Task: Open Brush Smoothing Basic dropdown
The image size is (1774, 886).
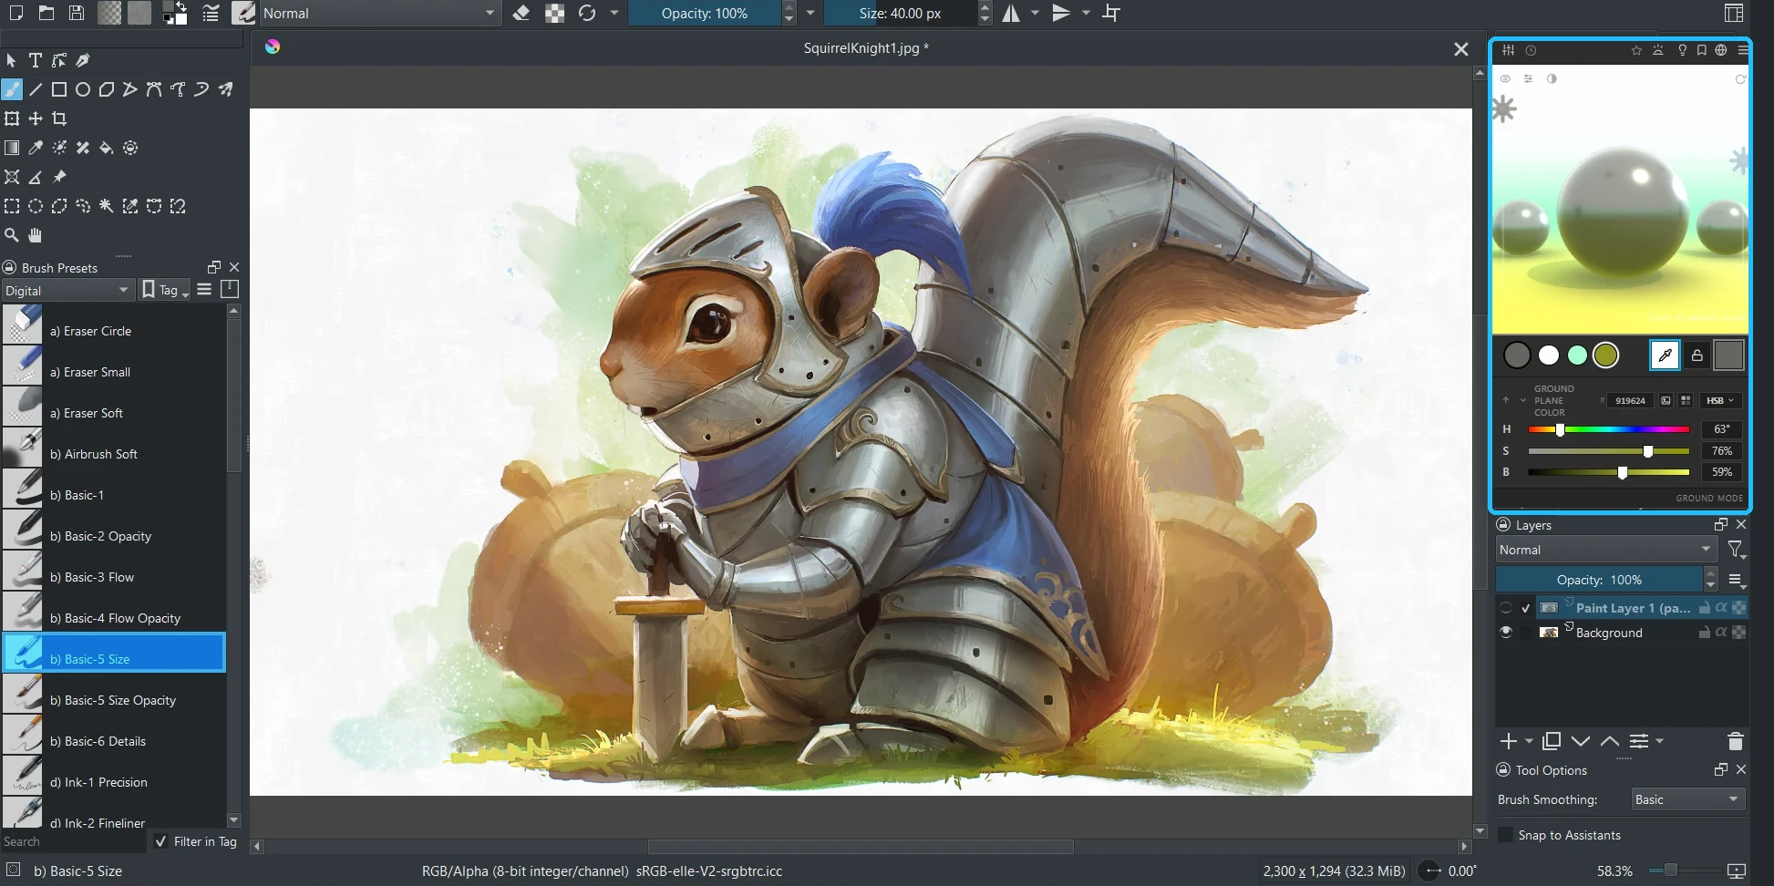Action: click(1687, 799)
